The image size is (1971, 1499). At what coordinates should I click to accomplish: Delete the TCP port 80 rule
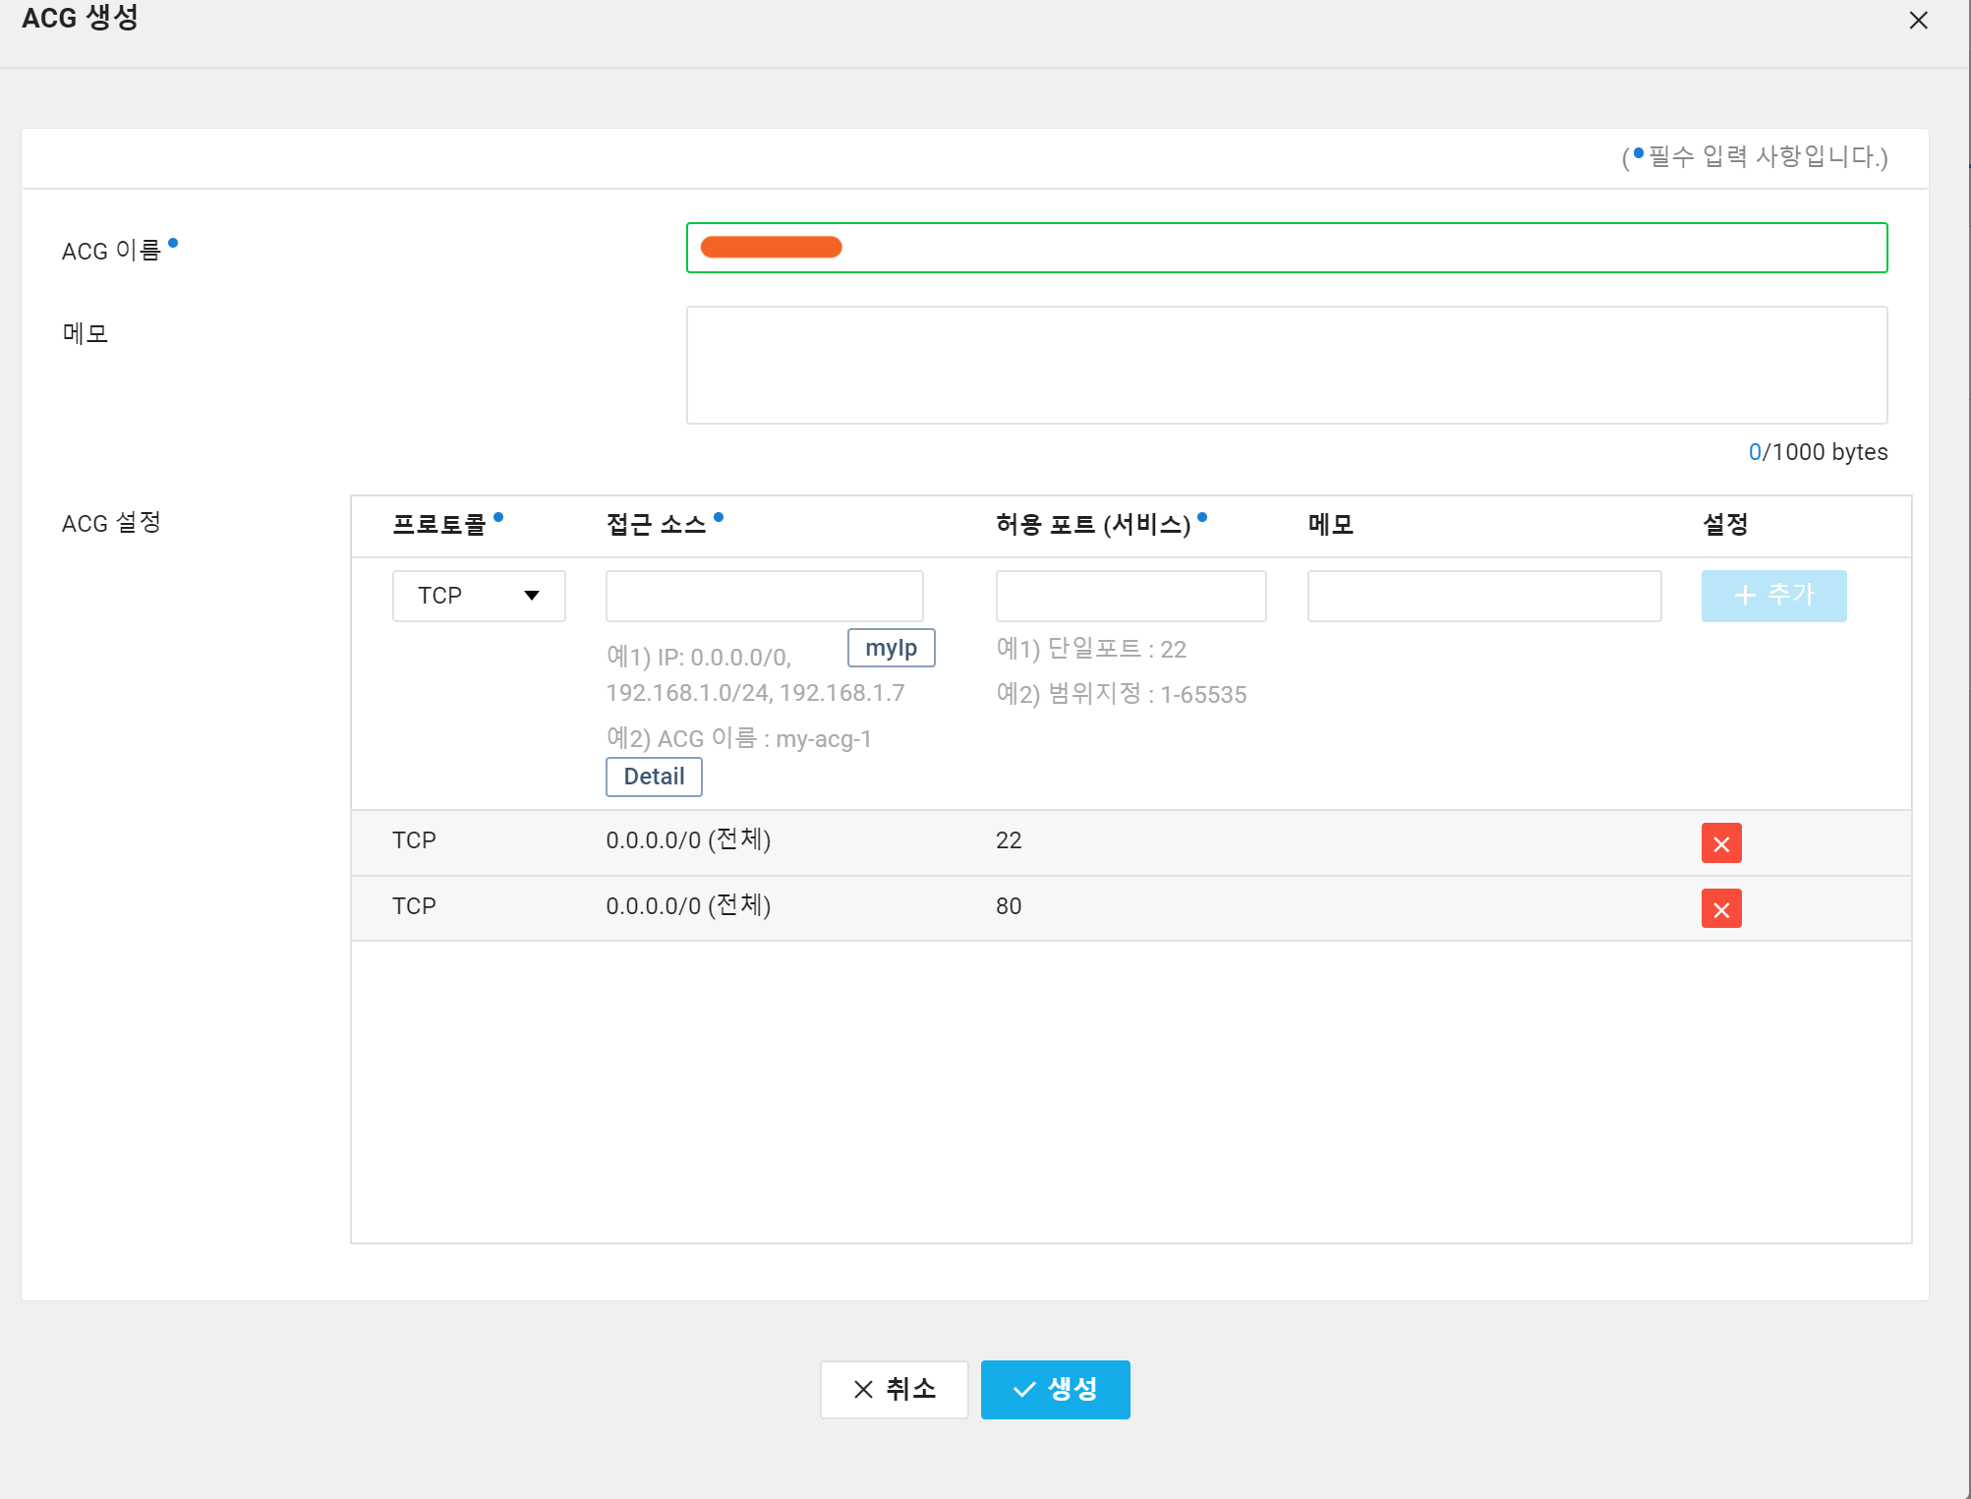[x=1720, y=909]
